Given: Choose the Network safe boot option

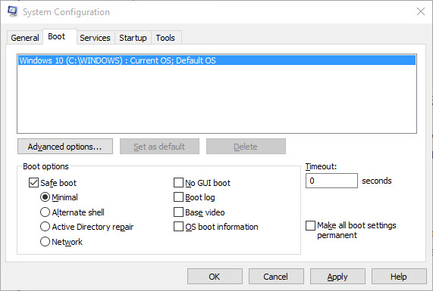Looking at the screenshot, I should pyautogui.click(x=45, y=242).
